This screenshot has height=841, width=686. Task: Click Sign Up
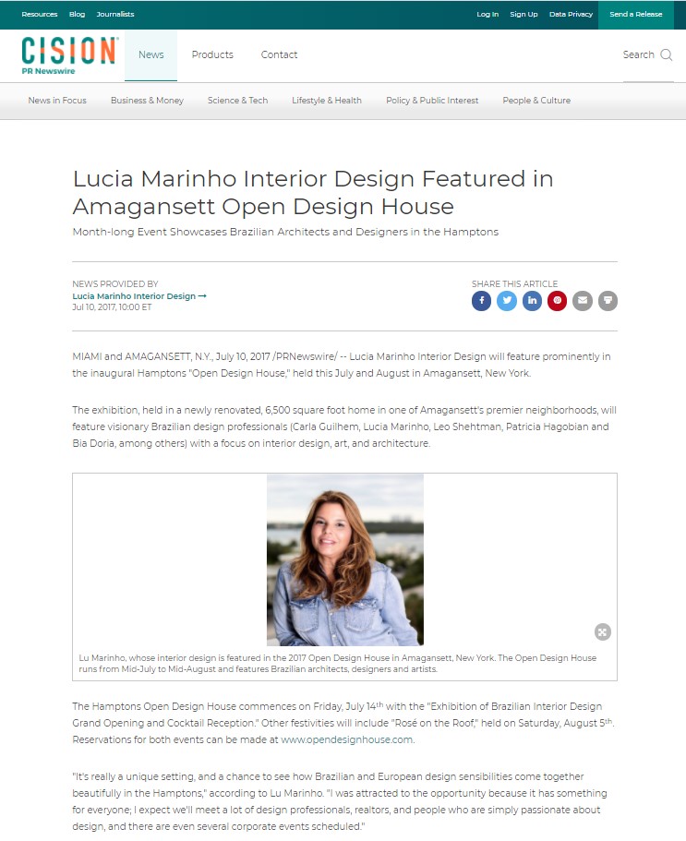tap(524, 15)
